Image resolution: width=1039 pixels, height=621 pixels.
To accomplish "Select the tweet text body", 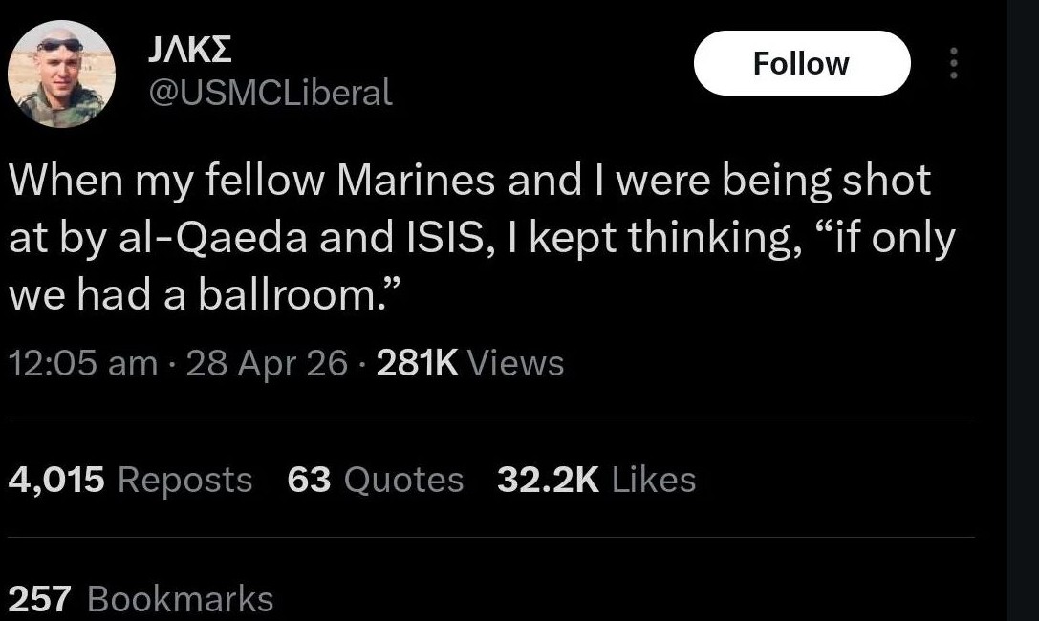I will pos(478,238).
